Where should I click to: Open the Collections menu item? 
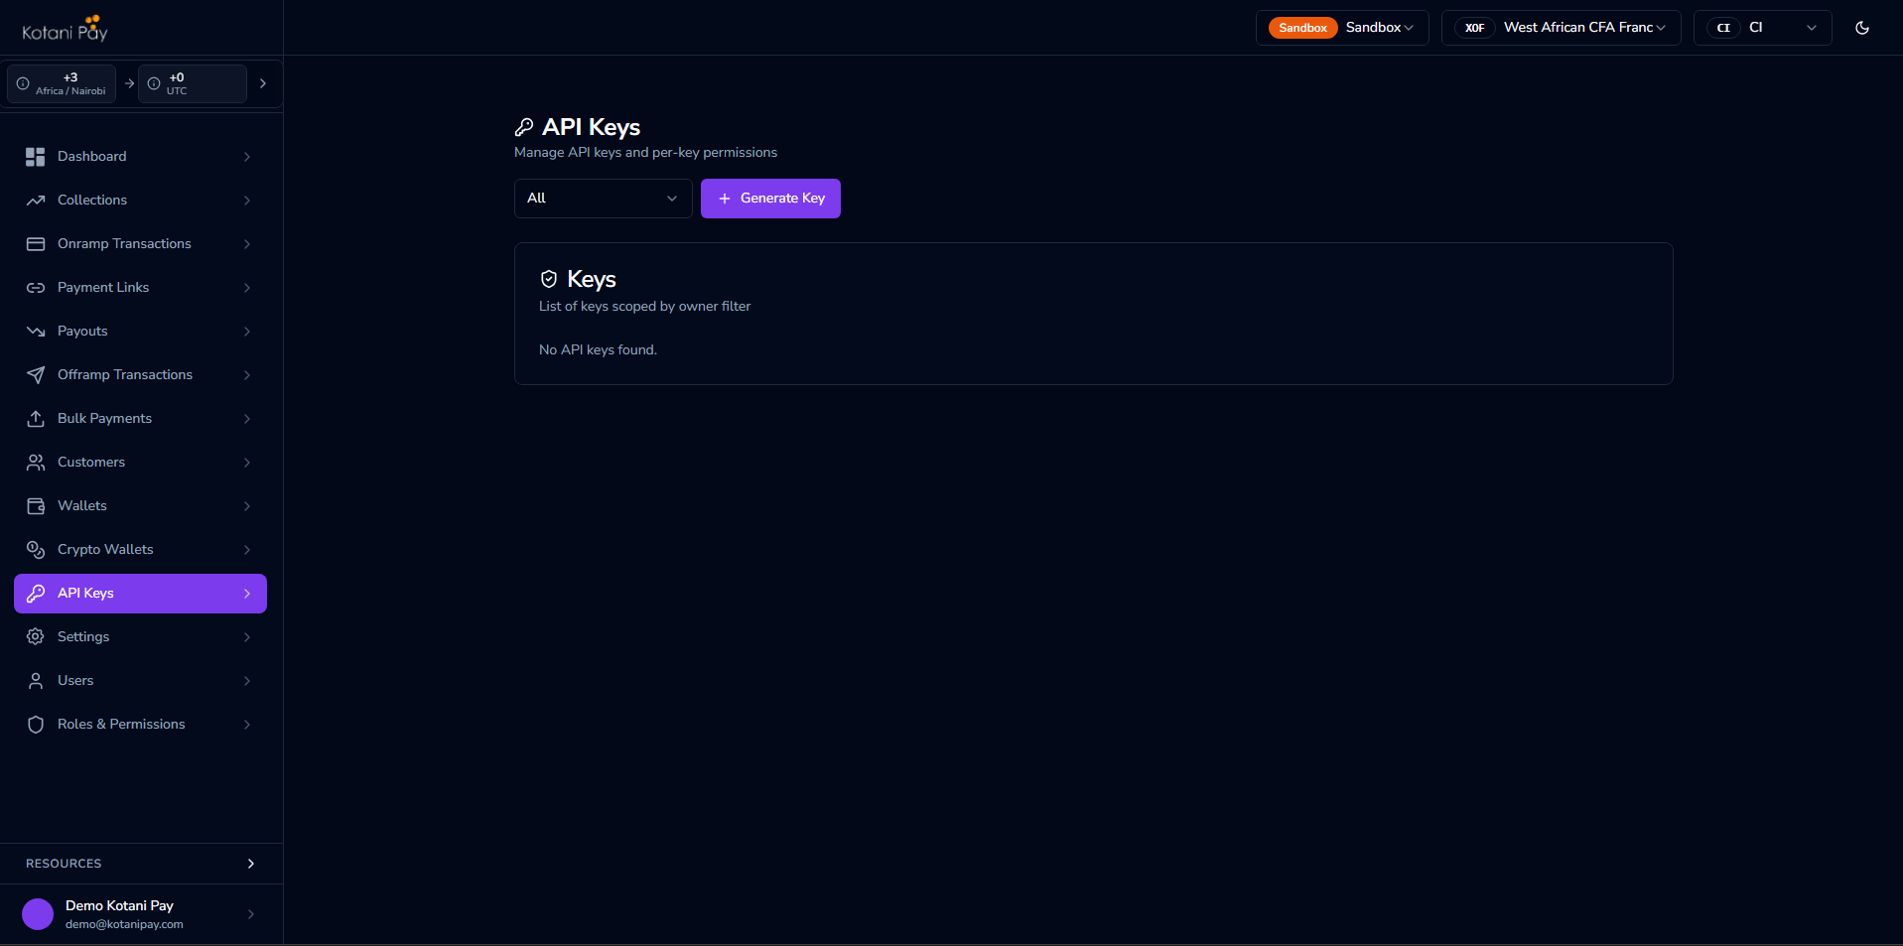pyautogui.click(x=140, y=201)
